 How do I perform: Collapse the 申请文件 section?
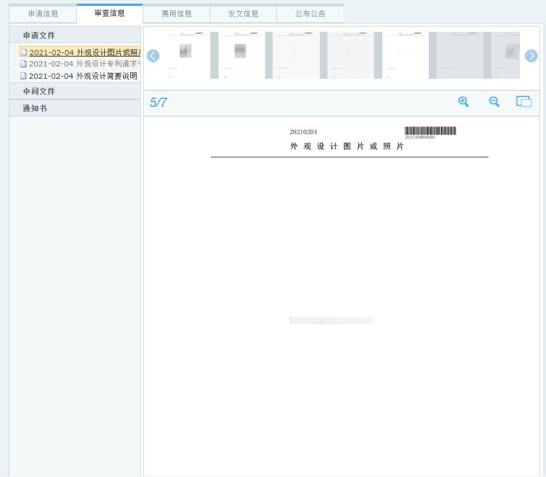point(39,35)
